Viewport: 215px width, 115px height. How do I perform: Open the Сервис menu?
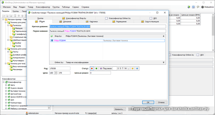point(76,7)
